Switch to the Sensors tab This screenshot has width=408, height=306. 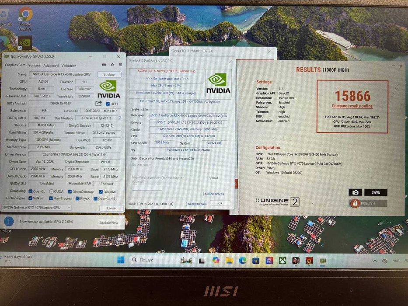point(35,66)
